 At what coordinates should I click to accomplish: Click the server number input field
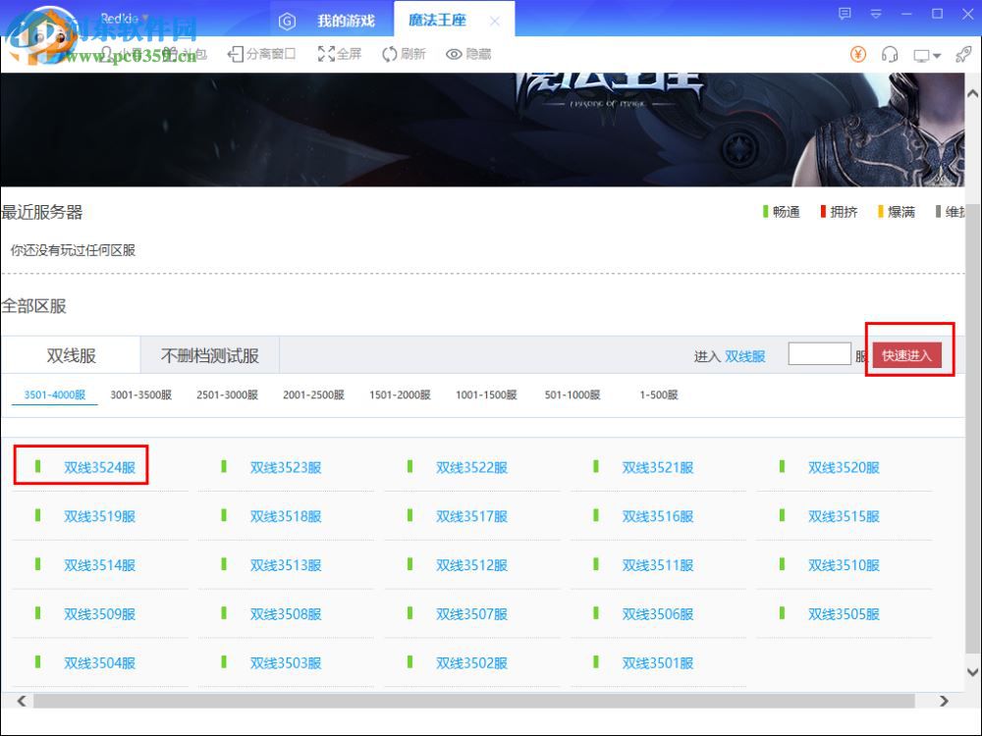(819, 353)
